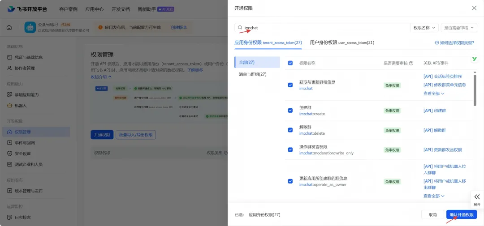Screen dimensions: 484x226
Task: Click the 协作者管理 sidebar icon
Action: coord(9,68)
